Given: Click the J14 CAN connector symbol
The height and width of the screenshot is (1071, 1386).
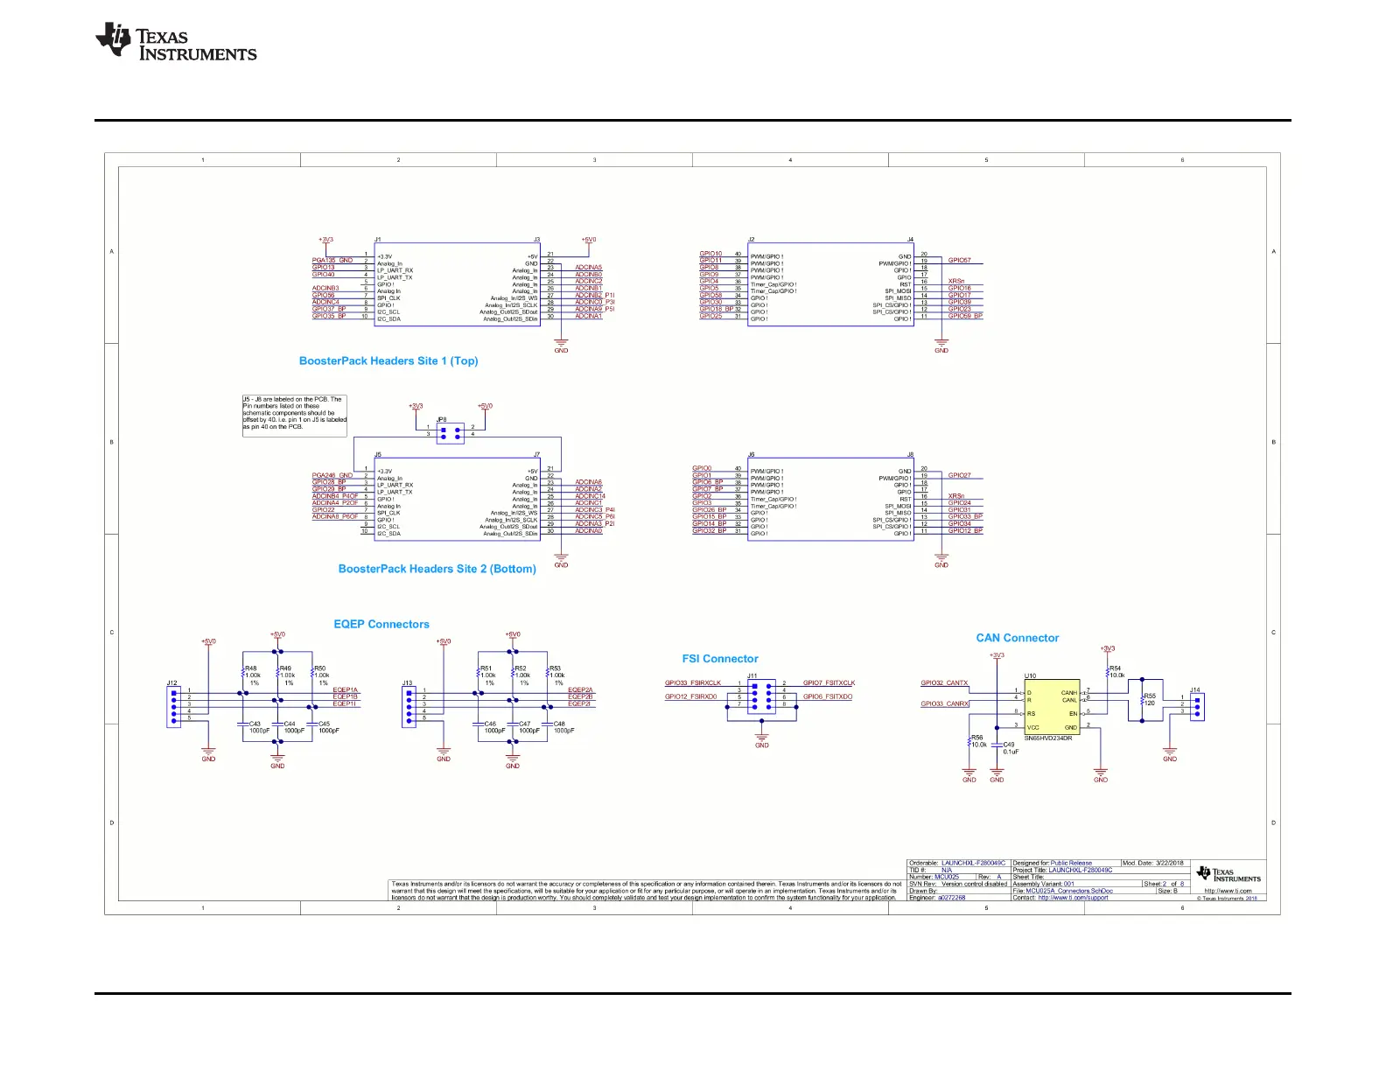Looking at the screenshot, I should (x=1197, y=707).
